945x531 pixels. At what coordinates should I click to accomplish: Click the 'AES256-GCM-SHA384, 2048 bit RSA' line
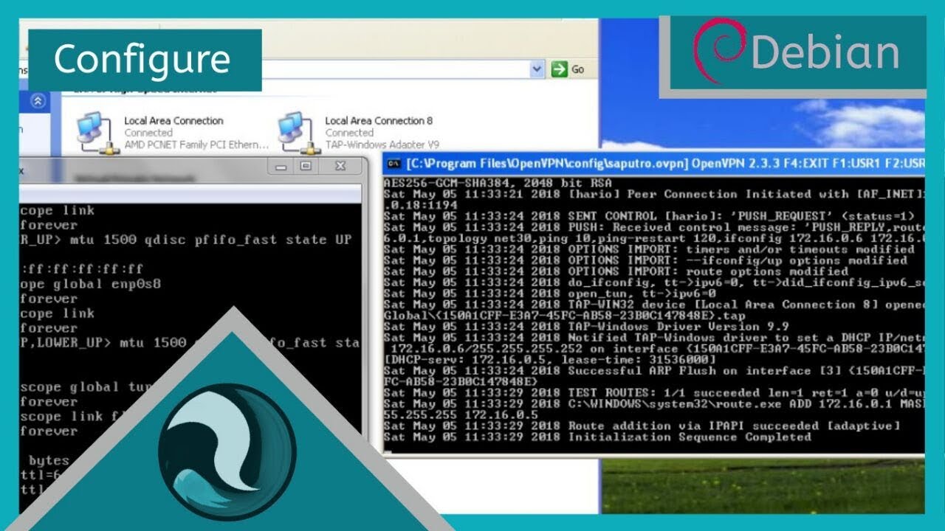point(498,183)
